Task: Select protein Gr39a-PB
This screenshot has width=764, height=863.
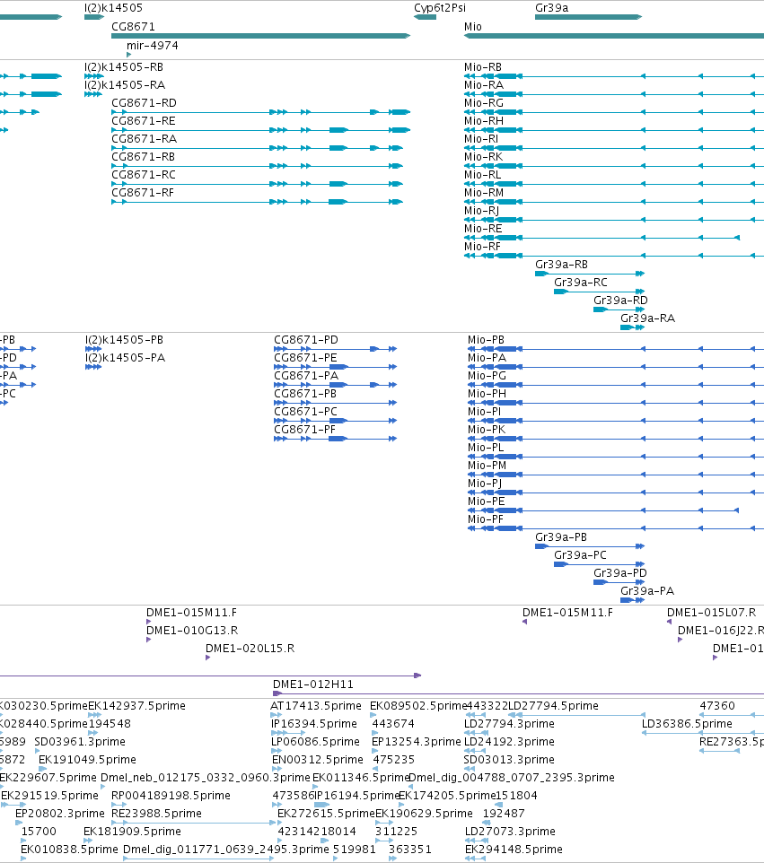Action: [x=590, y=546]
